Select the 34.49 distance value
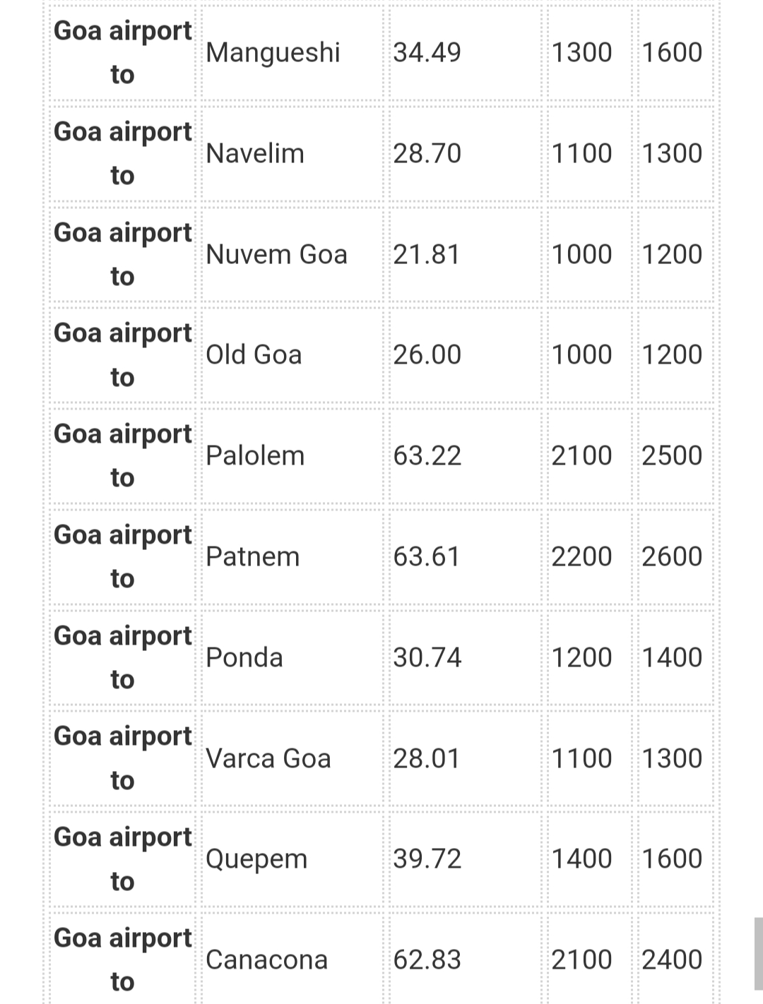This screenshot has height=1004, width=763. [x=427, y=52]
